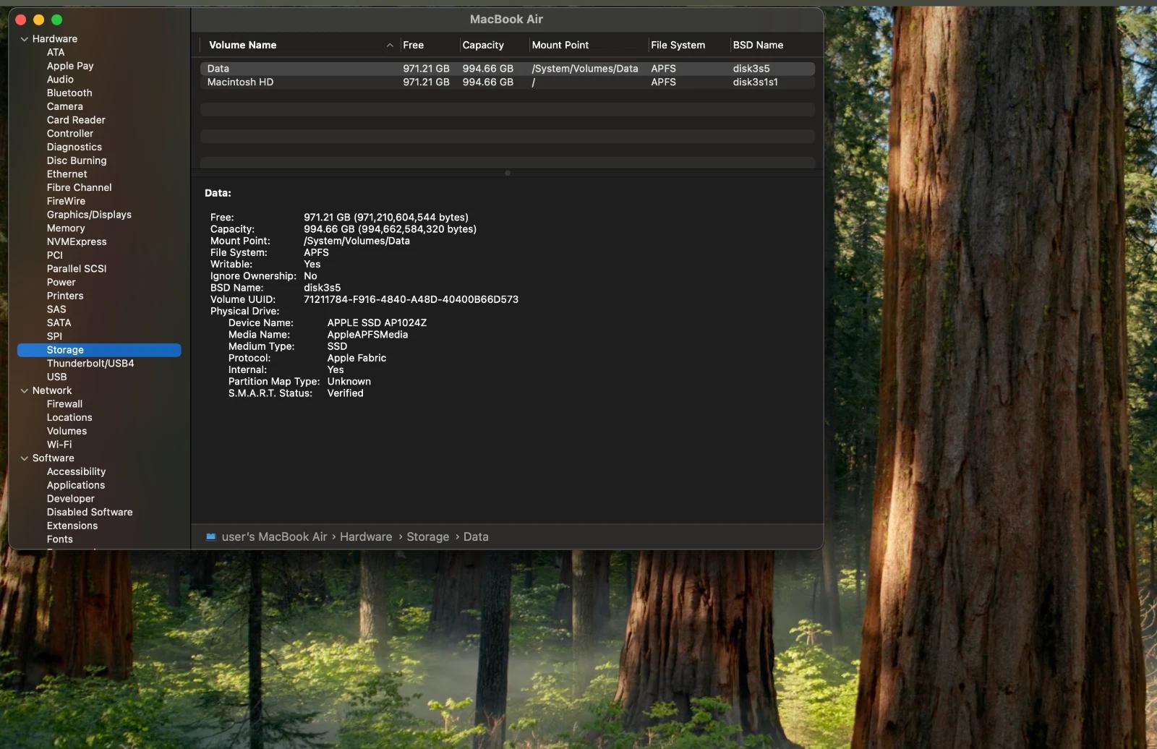1157x749 pixels.
Task: Select ATA in the sidebar
Action: (56, 52)
